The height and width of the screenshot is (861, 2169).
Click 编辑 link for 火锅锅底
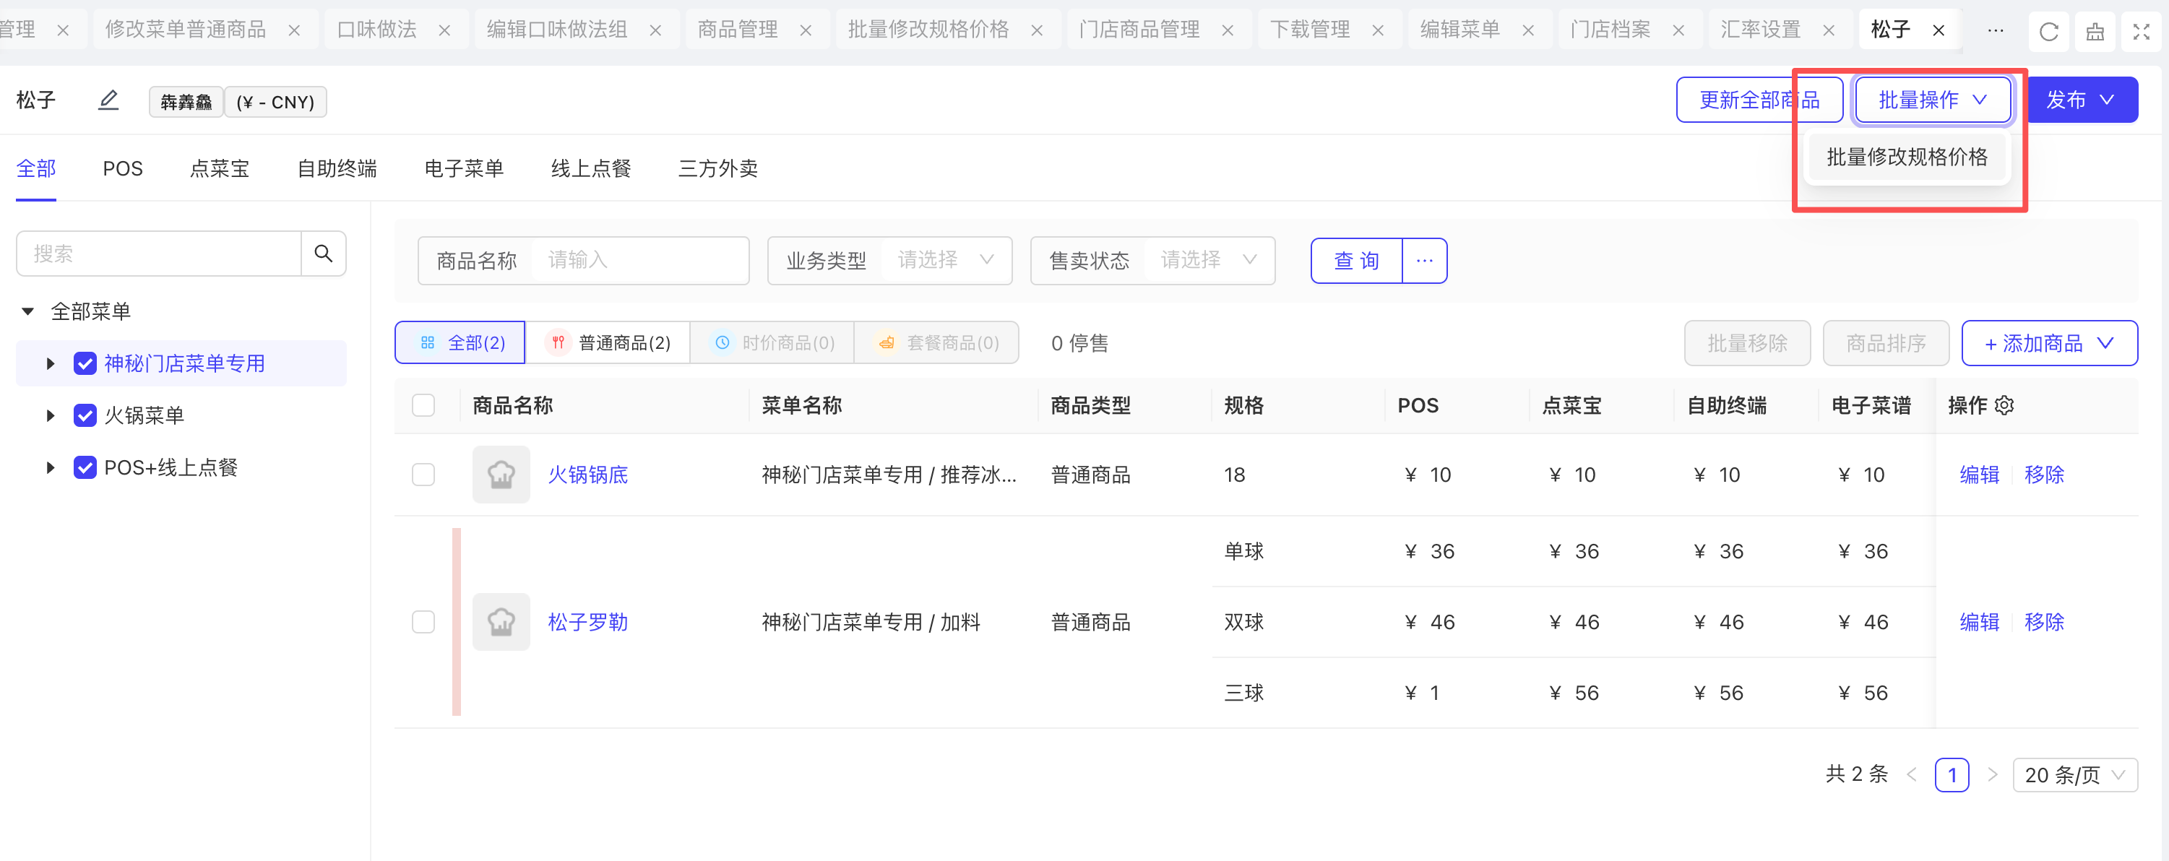pos(1979,475)
